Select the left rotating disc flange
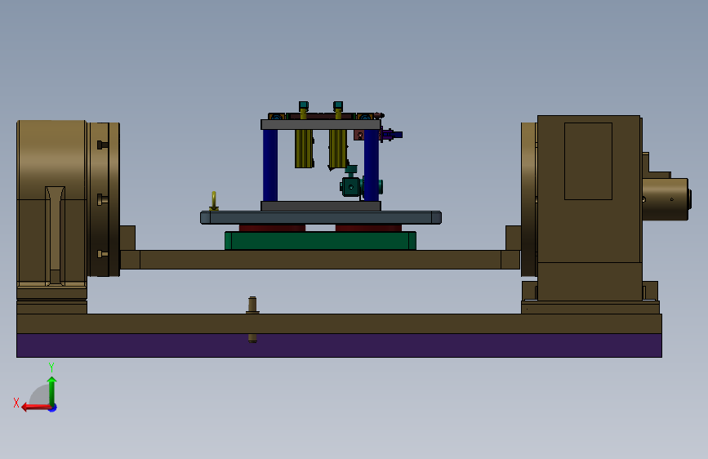 coord(105,199)
